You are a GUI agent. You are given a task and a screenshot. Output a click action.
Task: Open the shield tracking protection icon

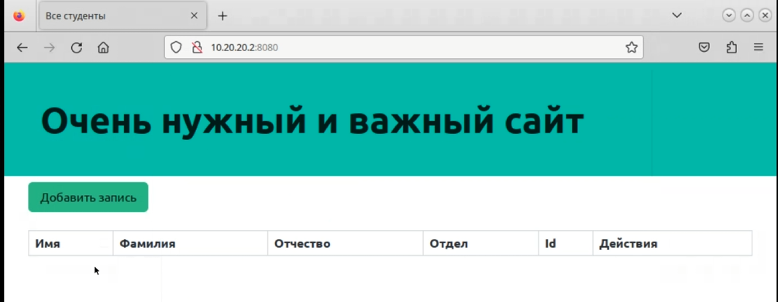click(176, 47)
